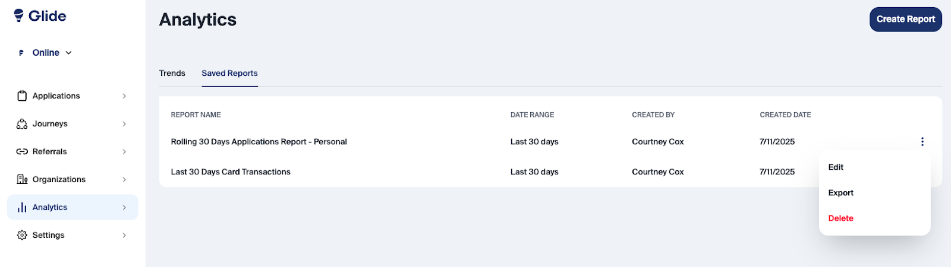This screenshot has height=267, width=951.
Task: Expand the Journeys submenu chevron
Action: (x=124, y=124)
